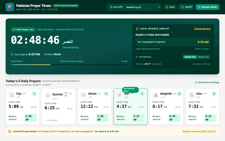The width and height of the screenshot is (225, 141).
Task: Click the Pakistan Timezone (PKT / UTC+5) label
Action: [x=199, y=131]
